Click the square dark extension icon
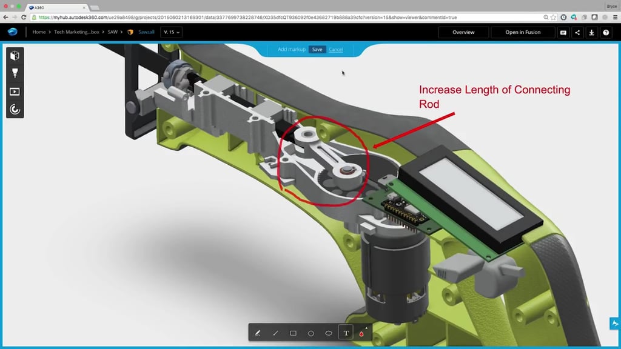This screenshot has width=621, height=349. click(x=594, y=18)
